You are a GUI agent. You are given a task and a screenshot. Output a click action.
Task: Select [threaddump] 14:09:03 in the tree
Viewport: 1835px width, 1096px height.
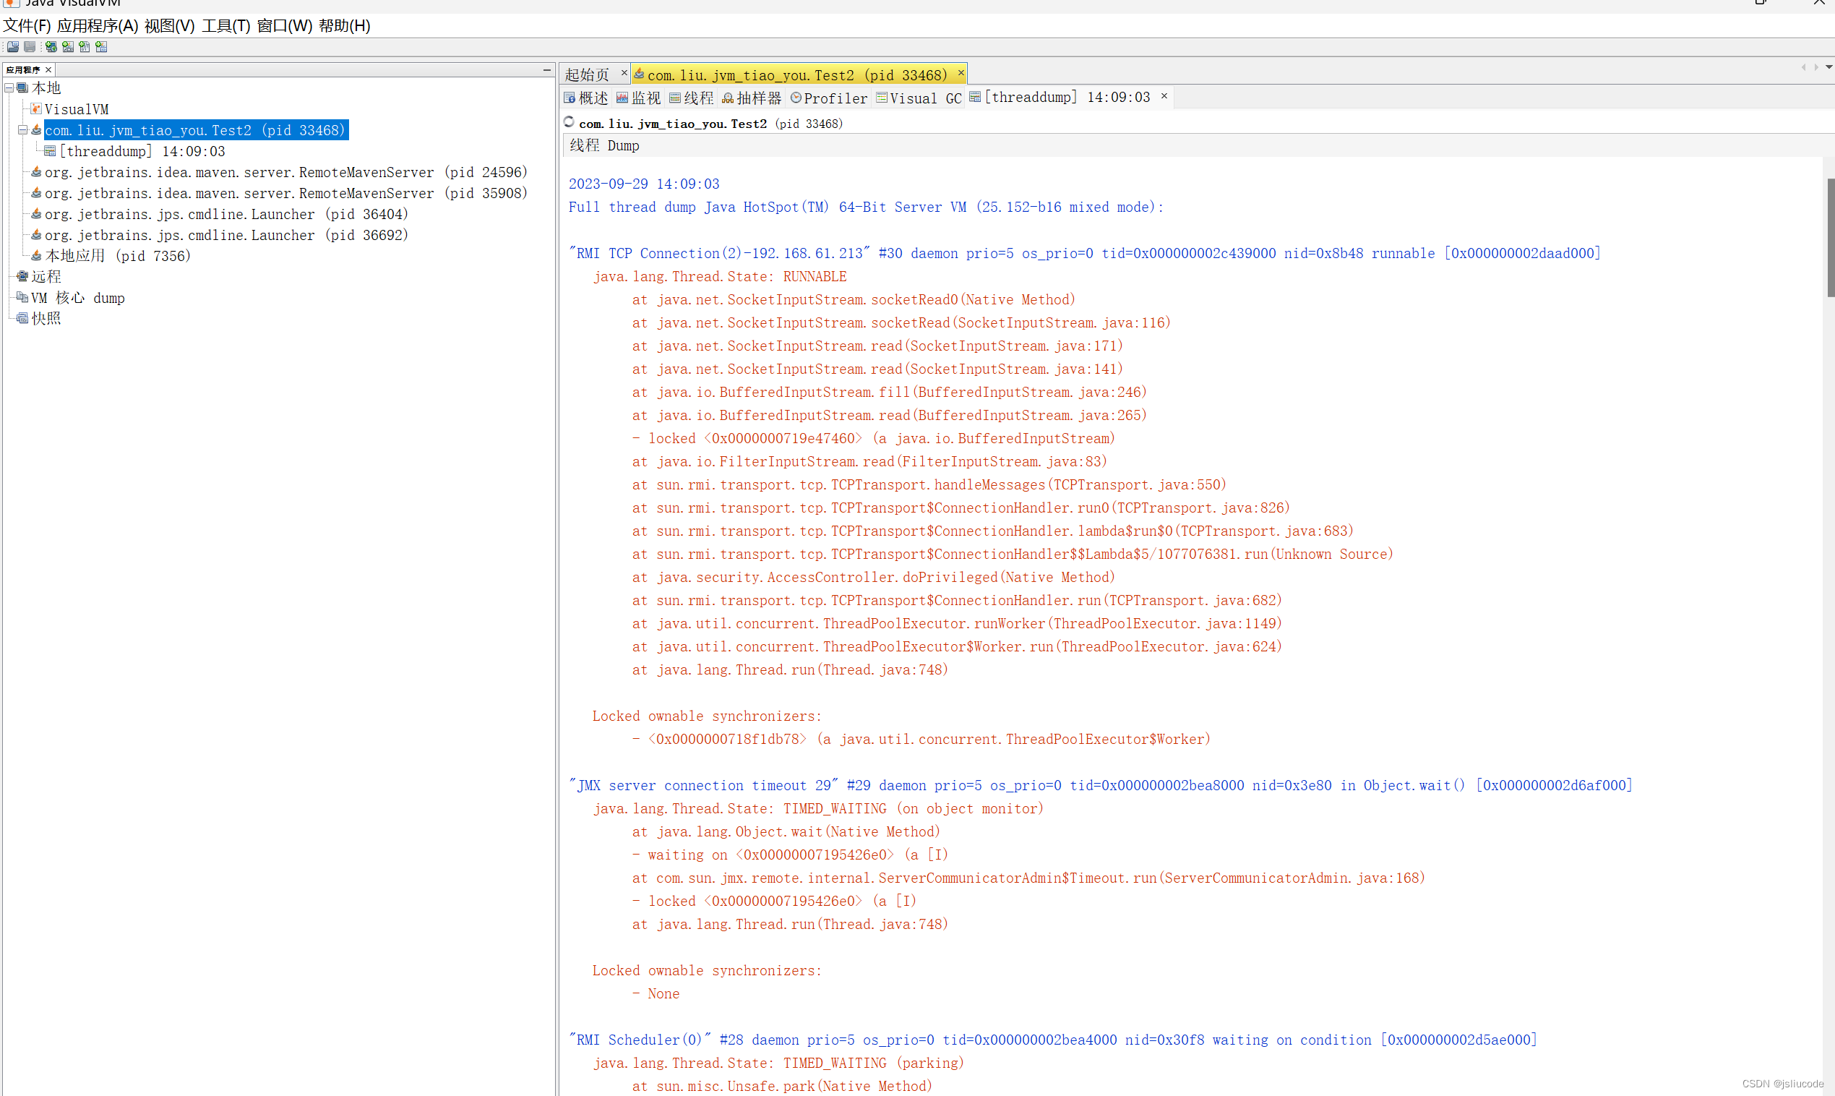click(x=142, y=150)
